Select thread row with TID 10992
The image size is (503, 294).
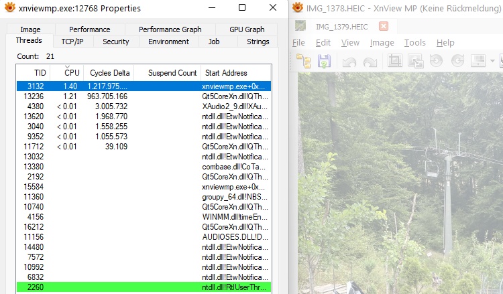click(144, 267)
